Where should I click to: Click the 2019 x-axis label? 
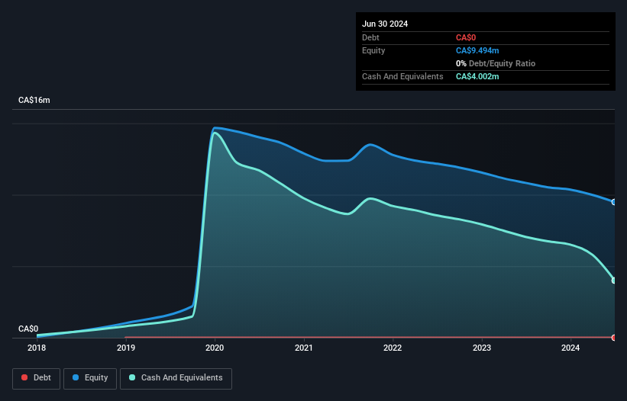point(126,348)
